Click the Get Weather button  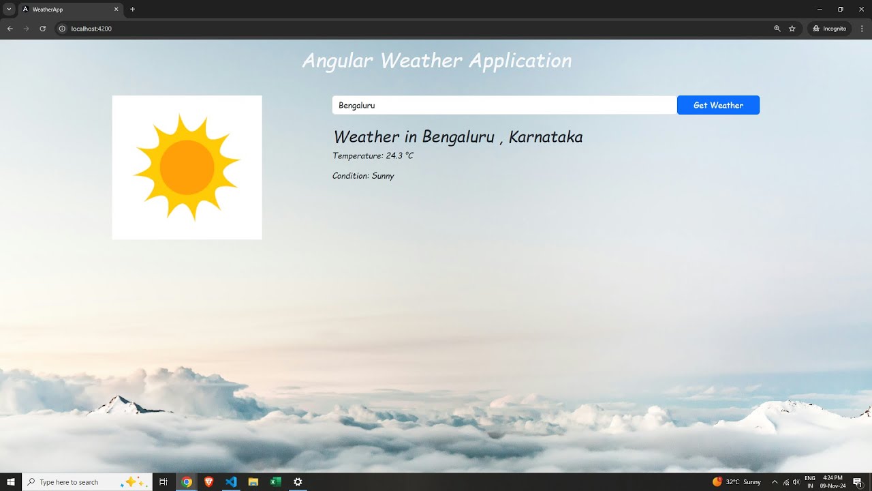click(x=718, y=105)
